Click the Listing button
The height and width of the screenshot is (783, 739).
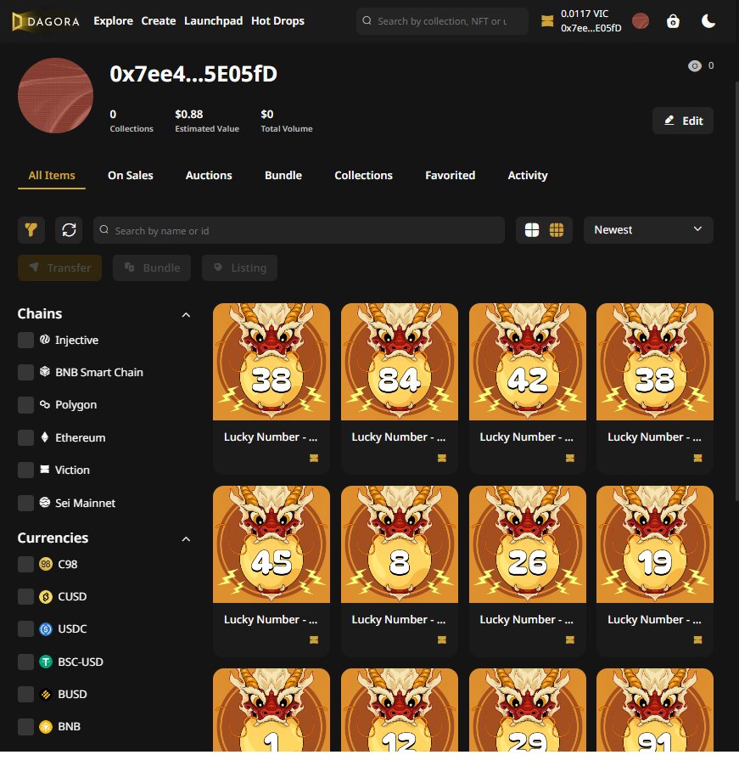pos(239,268)
